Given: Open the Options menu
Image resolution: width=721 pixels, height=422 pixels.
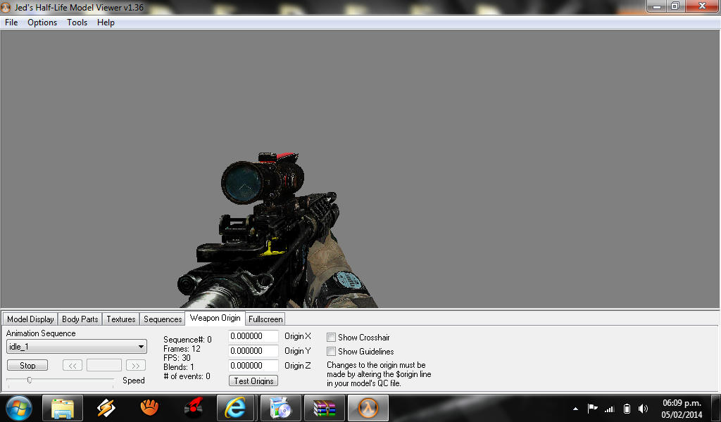Looking at the screenshot, I should click(x=42, y=23).
